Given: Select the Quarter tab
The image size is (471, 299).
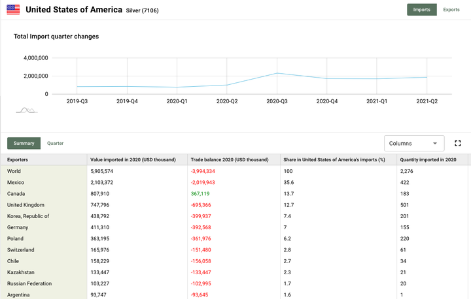Looking at the screenshot, I should pos(55,144).
